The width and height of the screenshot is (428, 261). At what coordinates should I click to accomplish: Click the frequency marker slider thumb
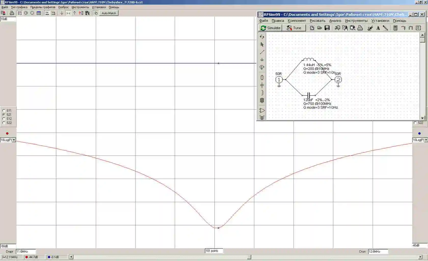(249, 257)
